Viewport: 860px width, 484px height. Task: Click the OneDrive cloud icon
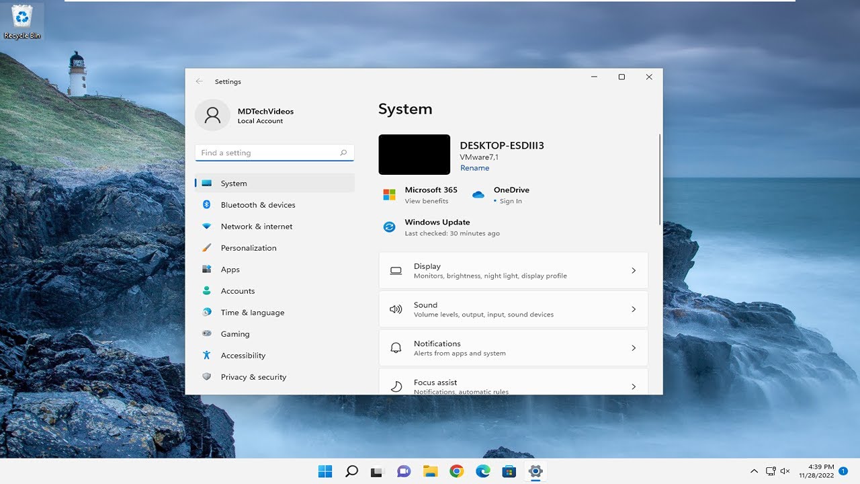tap(478, 195)
